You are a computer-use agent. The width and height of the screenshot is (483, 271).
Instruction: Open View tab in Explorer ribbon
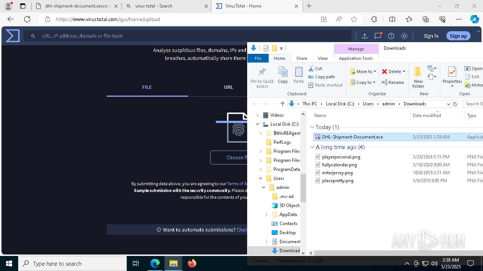[323, 58]
